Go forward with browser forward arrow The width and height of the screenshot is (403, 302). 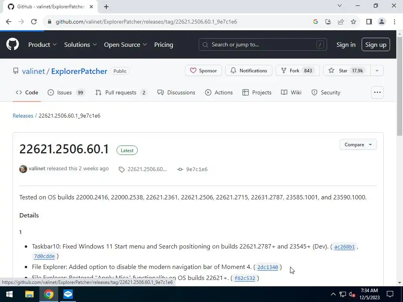[21, 22]
